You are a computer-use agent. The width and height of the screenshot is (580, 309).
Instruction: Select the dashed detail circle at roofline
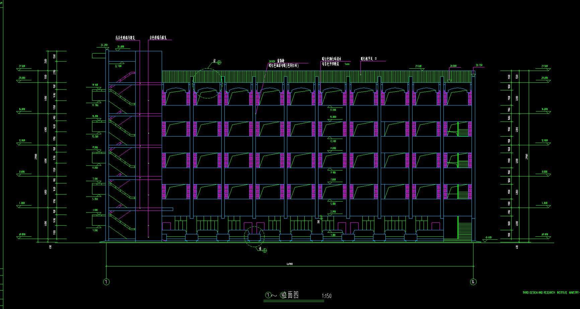(x=207, y=83)
